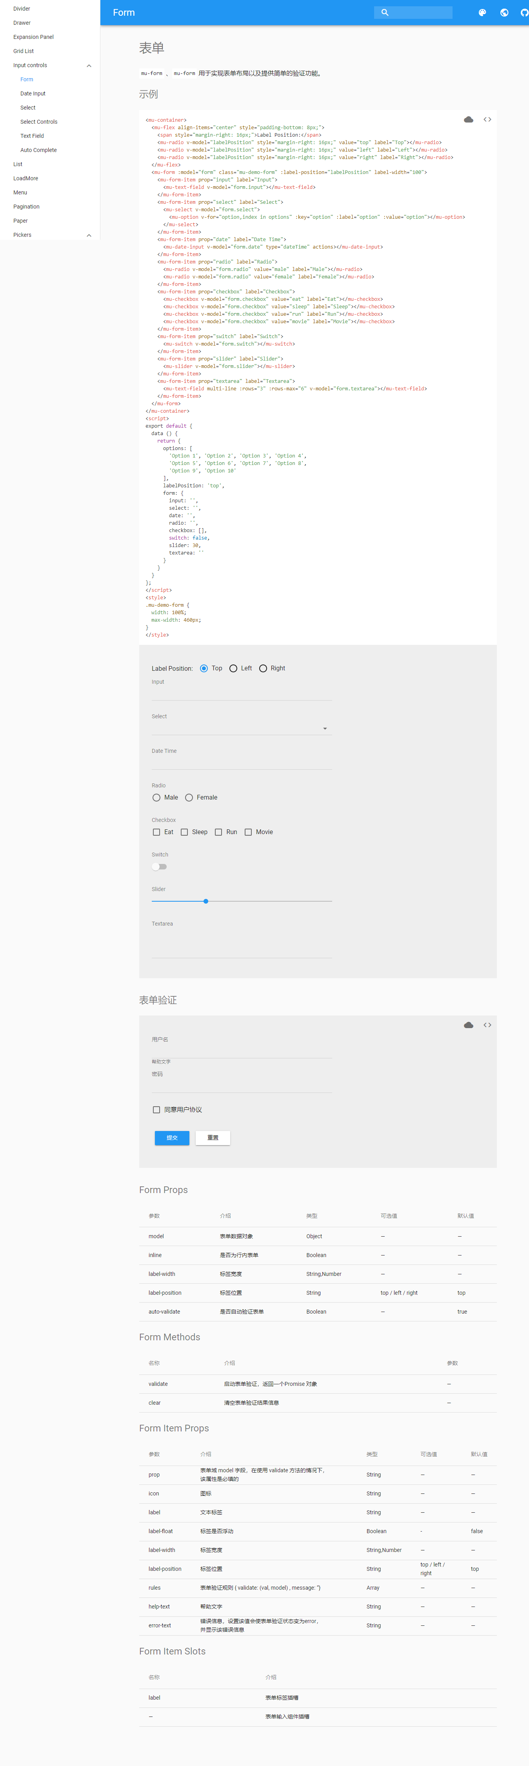Select the Left label position radio
529x1766 pixels.
pos(233,668)
